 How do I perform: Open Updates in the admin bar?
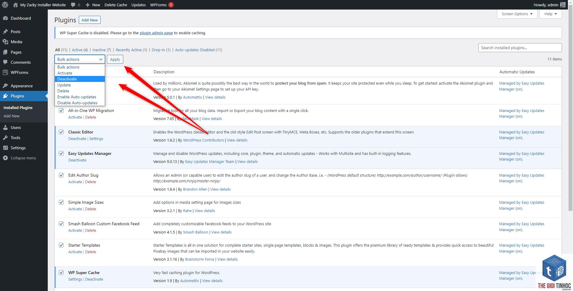tap(138, 5)
